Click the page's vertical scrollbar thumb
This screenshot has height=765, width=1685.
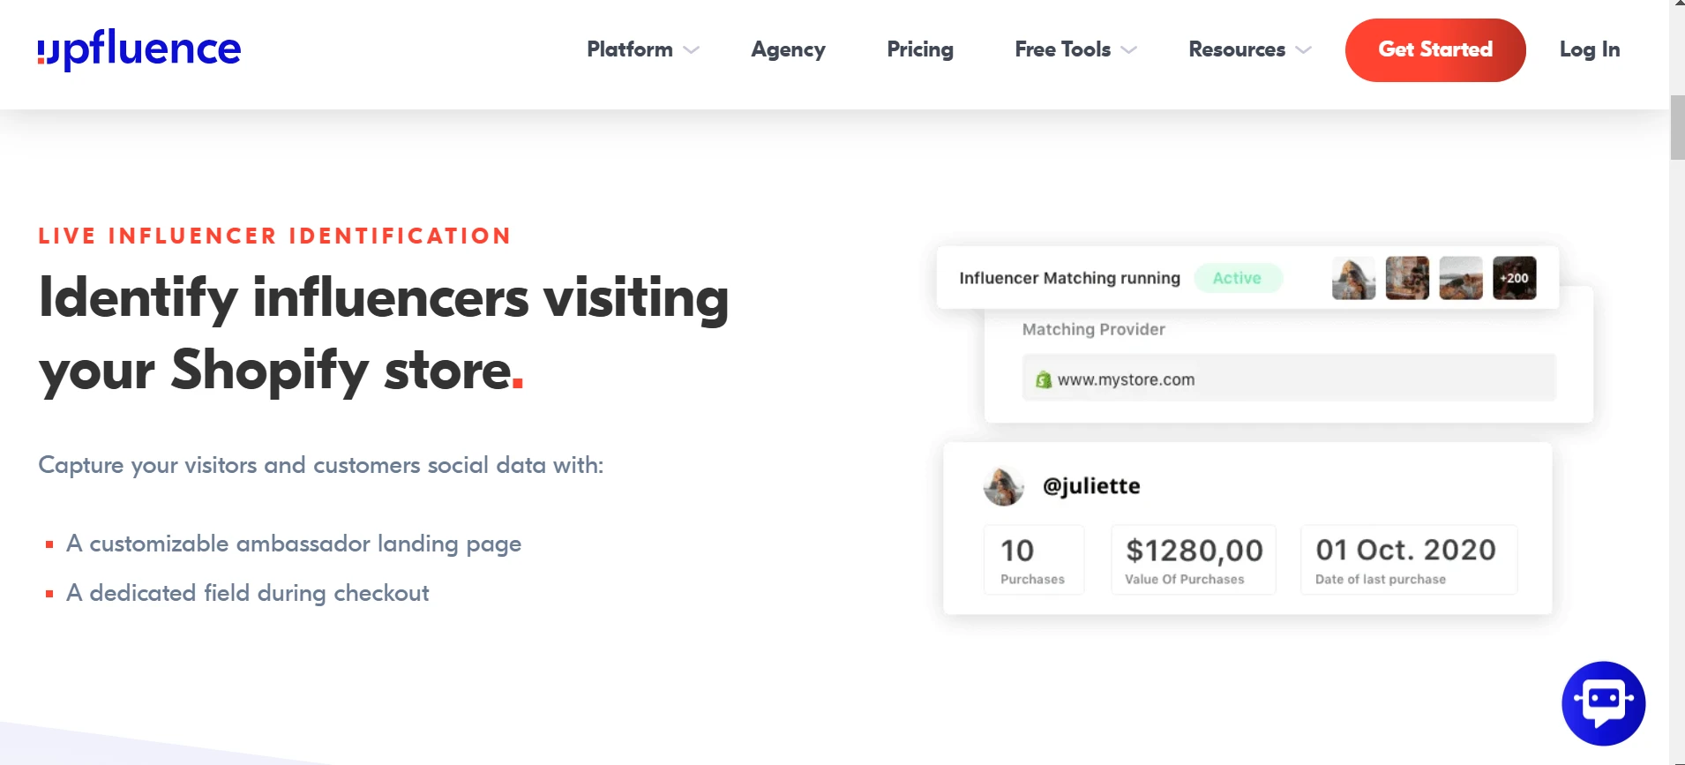[x=1677, y=128]
